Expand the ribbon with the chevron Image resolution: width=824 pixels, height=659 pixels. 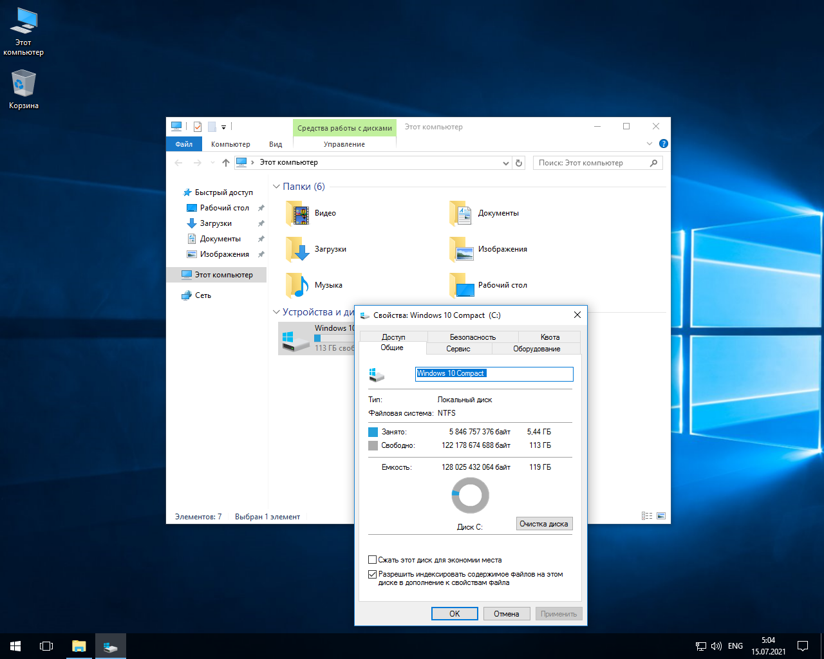[650, 144]
